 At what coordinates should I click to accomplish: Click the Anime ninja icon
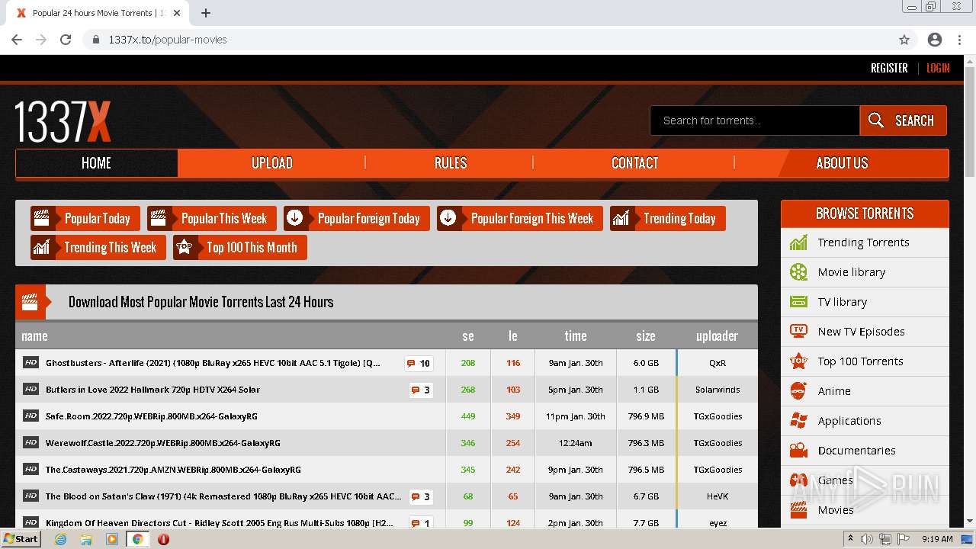[x=798, y=391]
